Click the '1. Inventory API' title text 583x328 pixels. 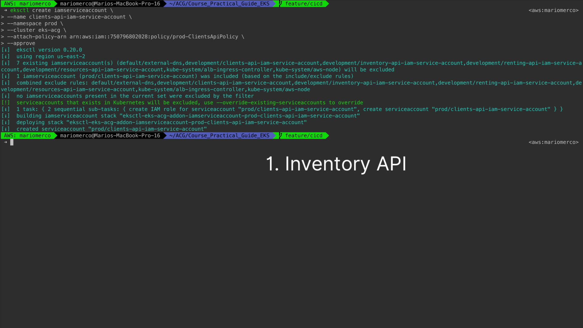pyautogui.click(x=336, y=164)
